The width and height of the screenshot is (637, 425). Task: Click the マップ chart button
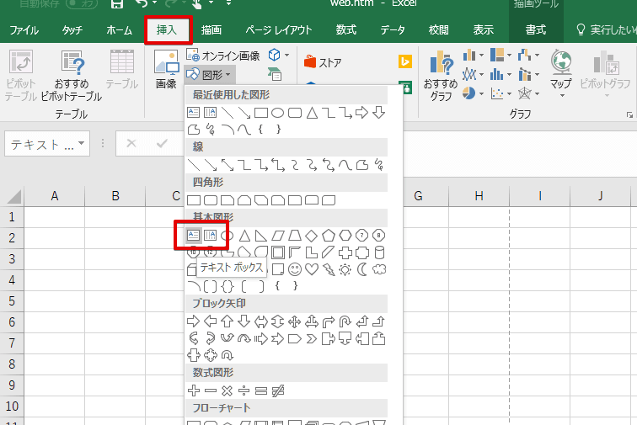point(561,73)
